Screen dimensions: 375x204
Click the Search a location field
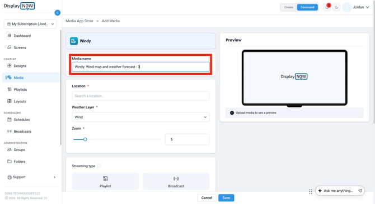coord(140,96)
